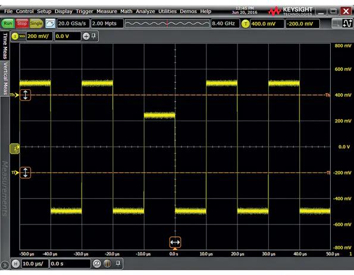Click the Tl lower threshold handle
The image size is (354, 275).
[25, 173]
